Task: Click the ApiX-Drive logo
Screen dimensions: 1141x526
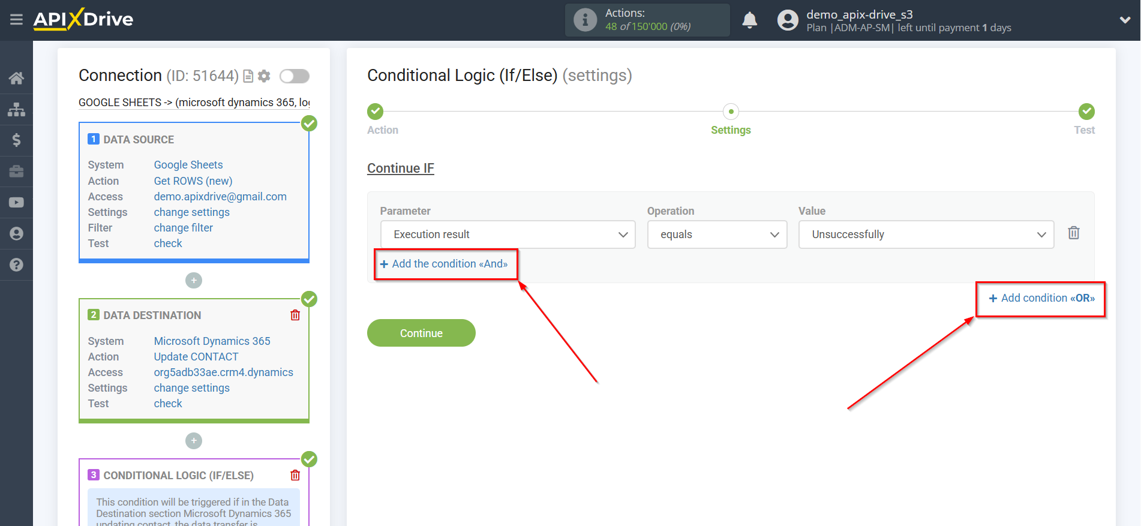Action: tap(83, 19)
